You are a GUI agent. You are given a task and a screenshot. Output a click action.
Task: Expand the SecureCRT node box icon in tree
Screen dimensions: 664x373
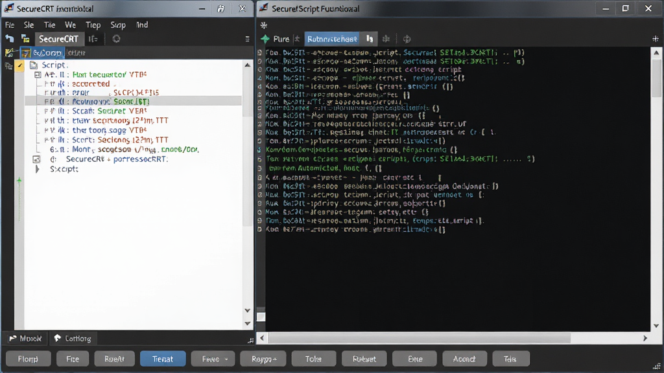pos(36,159)
